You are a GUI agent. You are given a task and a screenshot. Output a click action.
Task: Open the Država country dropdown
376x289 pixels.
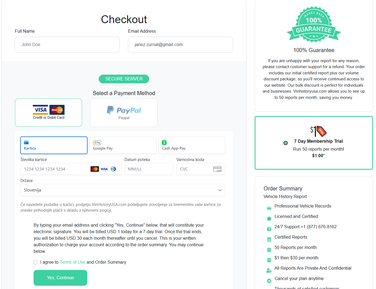(x=123, y=190)
